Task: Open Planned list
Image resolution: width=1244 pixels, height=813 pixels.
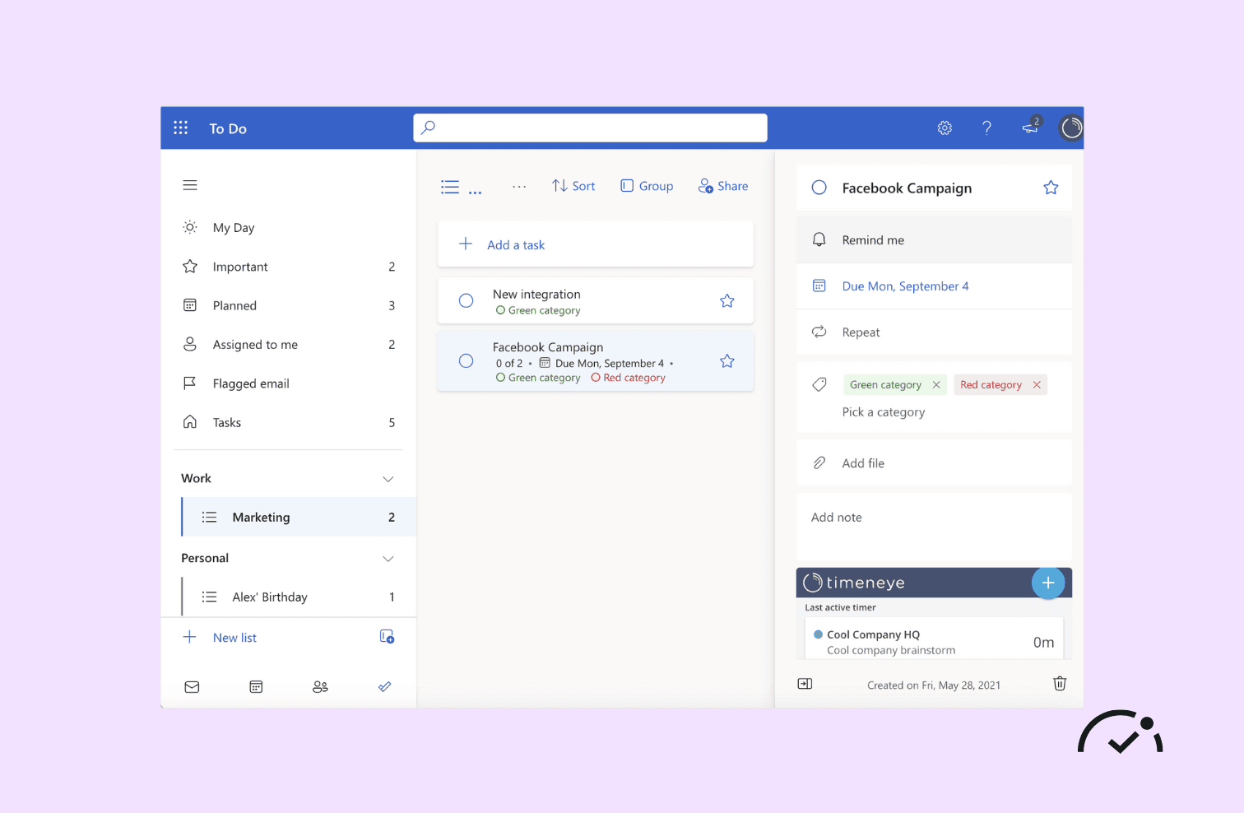Action: [288, 305]
